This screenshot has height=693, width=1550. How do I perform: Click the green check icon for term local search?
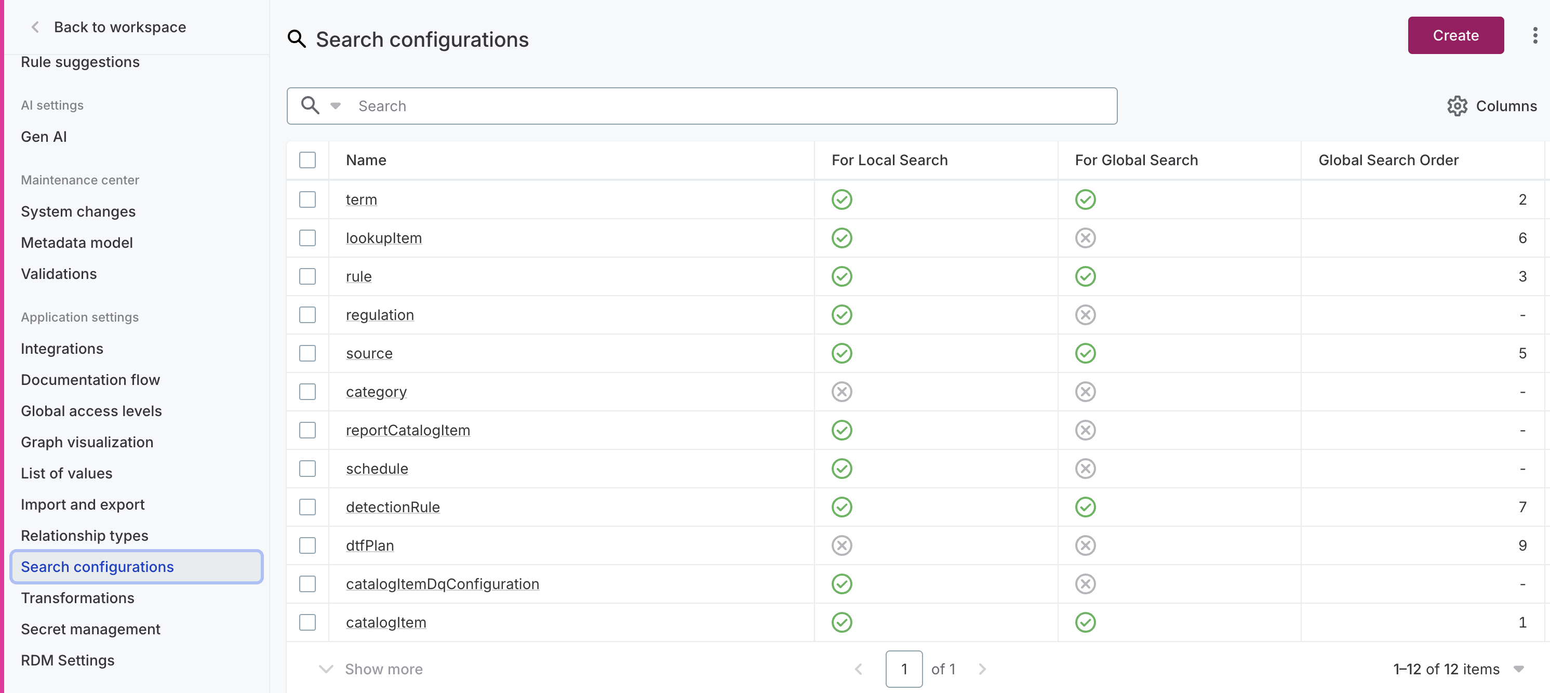pyautogui.click(x=841, y=199)
